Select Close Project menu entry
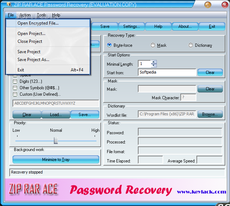Screen dimensions: 230x206 coord(48,41)
